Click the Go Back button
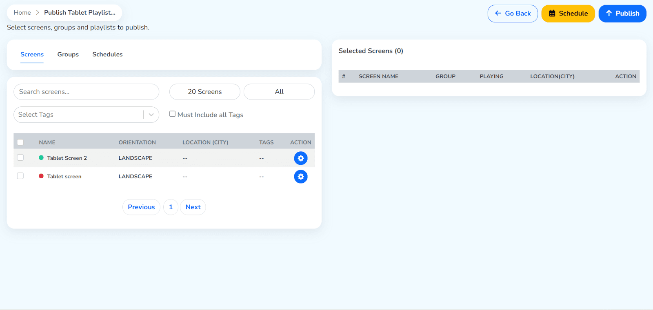 pyautogui.click(x=513, y=13)
